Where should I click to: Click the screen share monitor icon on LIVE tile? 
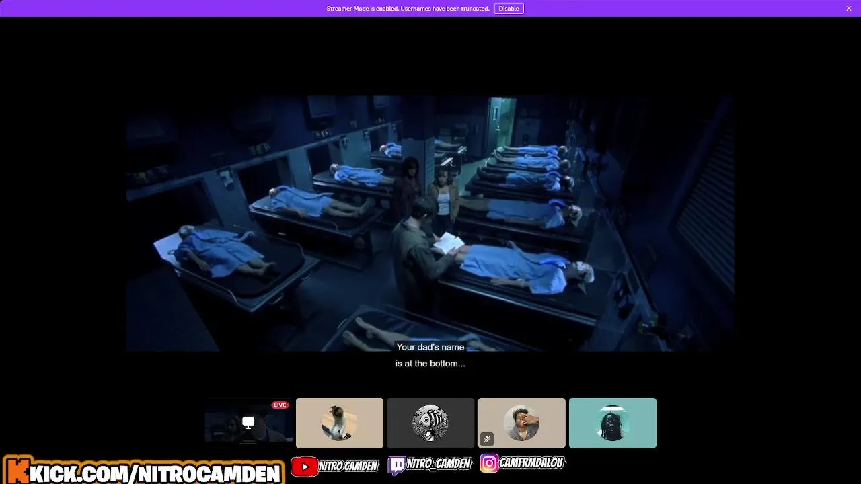(248, 423)
